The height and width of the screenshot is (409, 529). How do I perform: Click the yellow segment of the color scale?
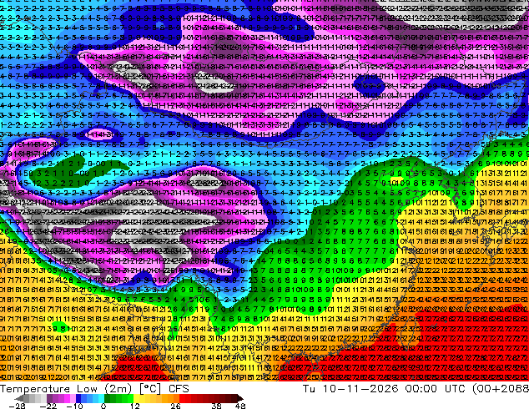(136, 398)
